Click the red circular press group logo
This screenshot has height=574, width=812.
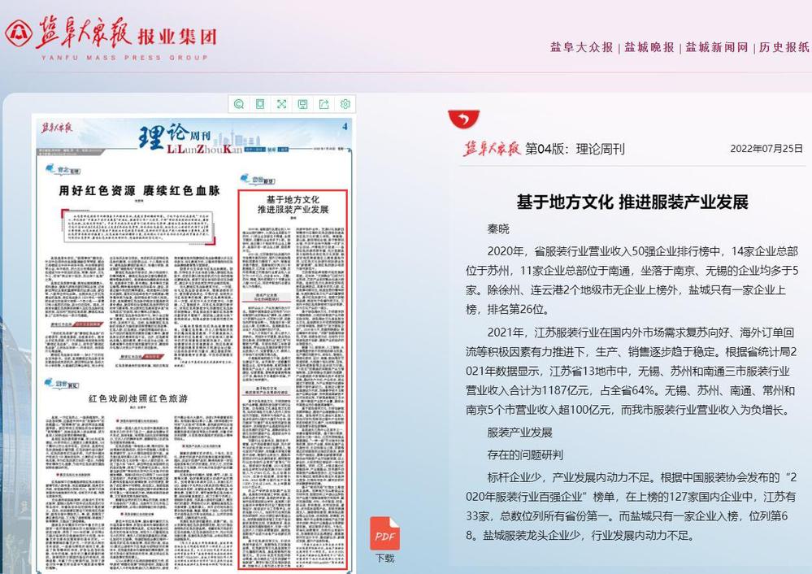pos(18,33)
